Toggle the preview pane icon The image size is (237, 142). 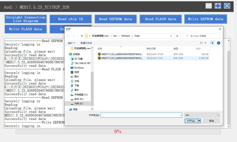point(212,43)
